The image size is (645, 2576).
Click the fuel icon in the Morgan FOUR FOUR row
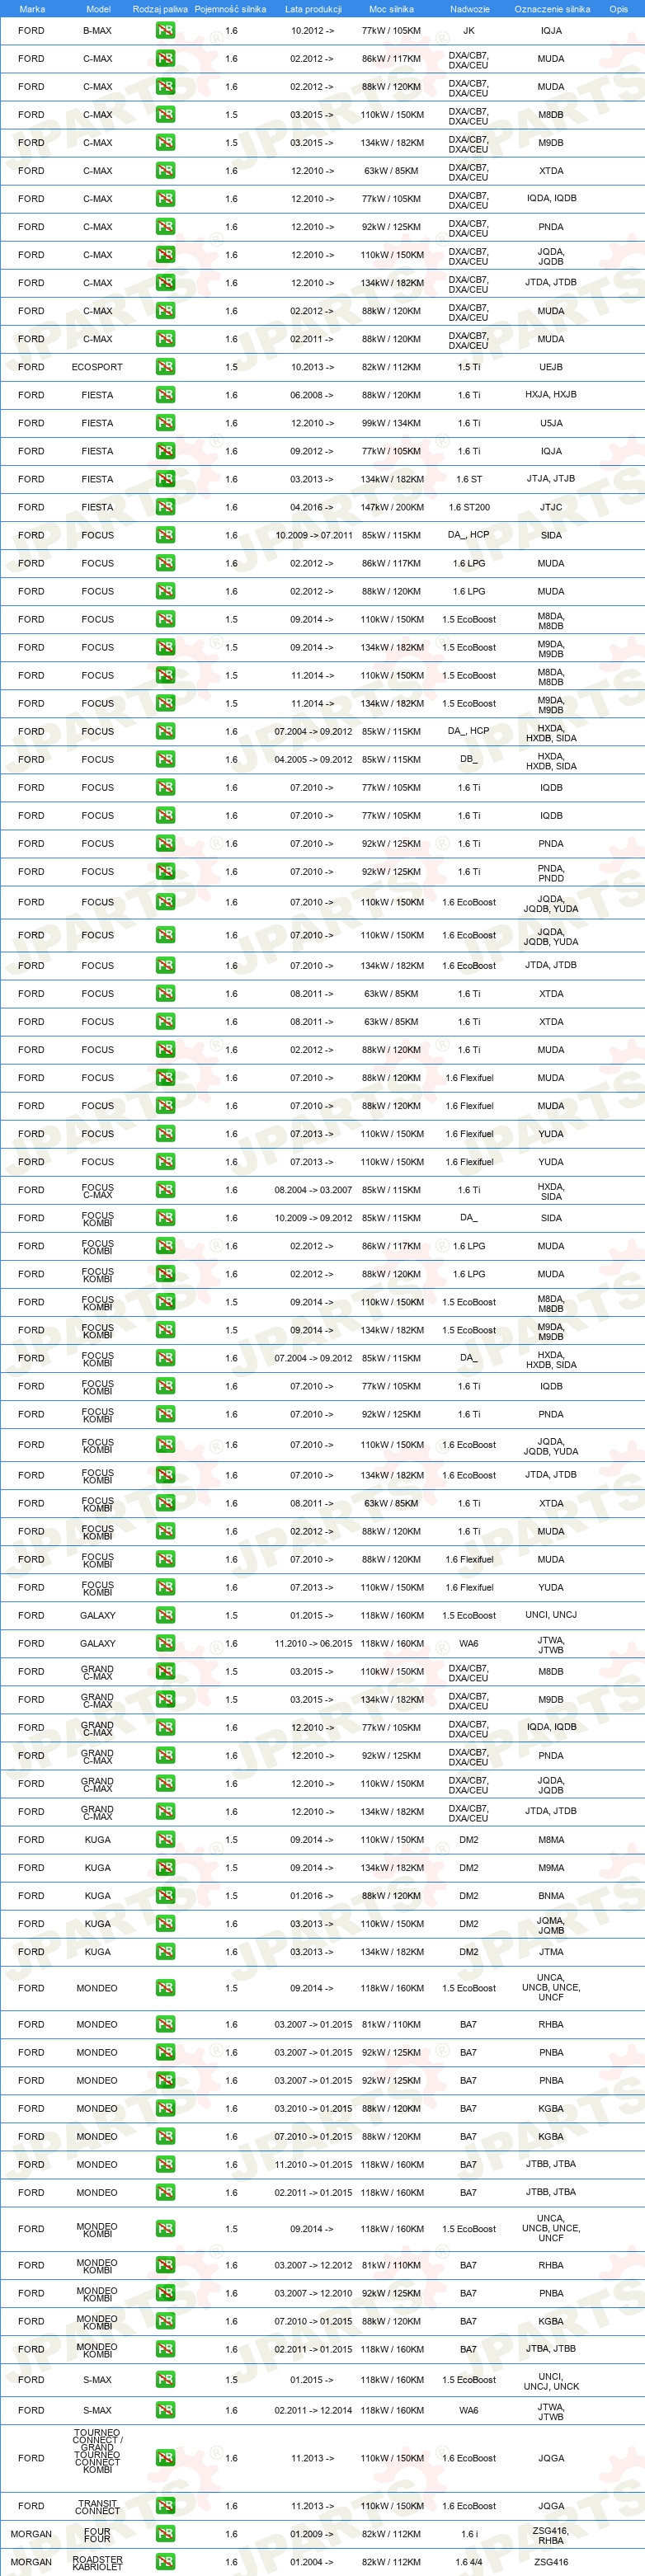(x=165, y=2534)
